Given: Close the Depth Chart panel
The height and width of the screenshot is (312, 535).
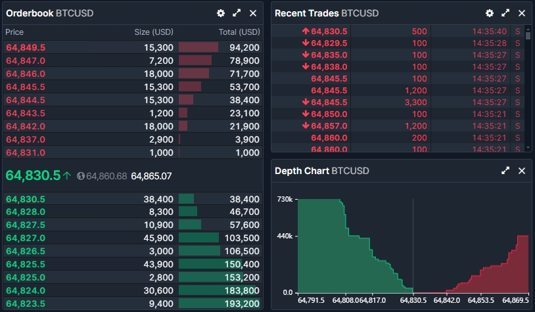Looking at the screenshot, I should coord(522,171).
